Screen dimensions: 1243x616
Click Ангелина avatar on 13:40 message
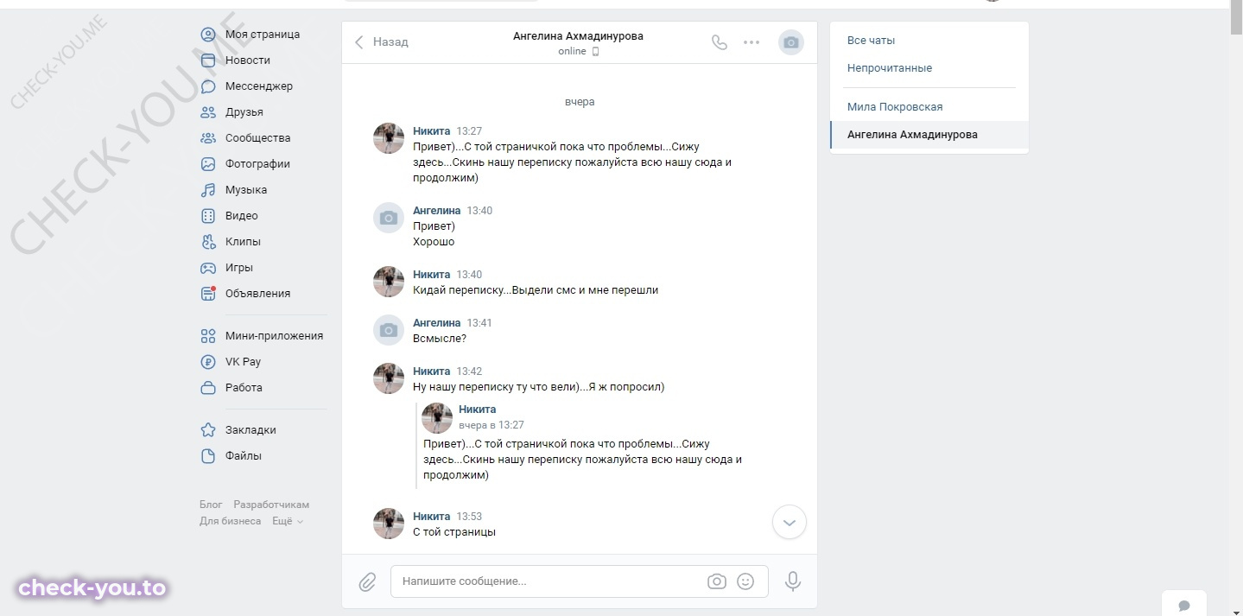[389, 218]
